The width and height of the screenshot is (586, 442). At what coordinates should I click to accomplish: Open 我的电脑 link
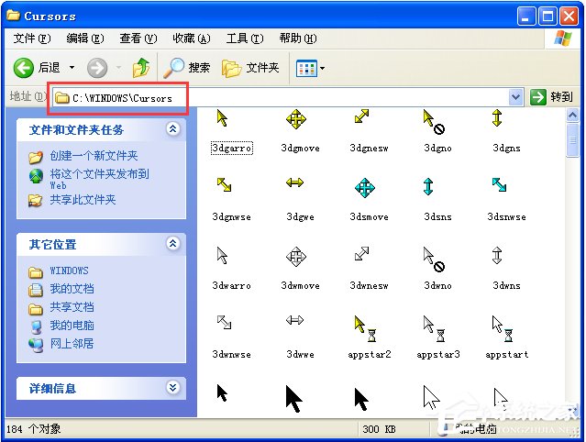(x=72, y=325)
